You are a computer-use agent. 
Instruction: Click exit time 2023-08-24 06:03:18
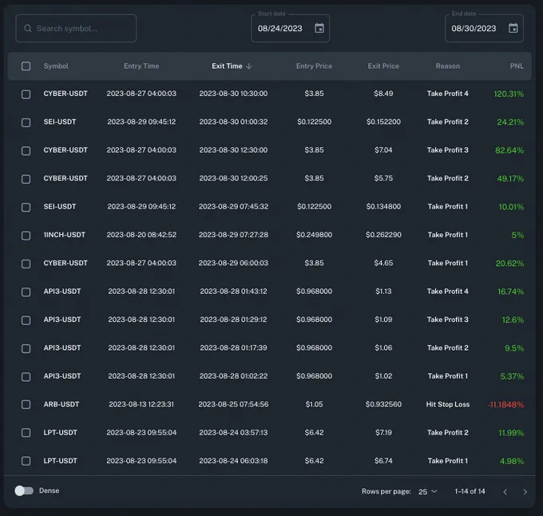click(x=233, y=461)
